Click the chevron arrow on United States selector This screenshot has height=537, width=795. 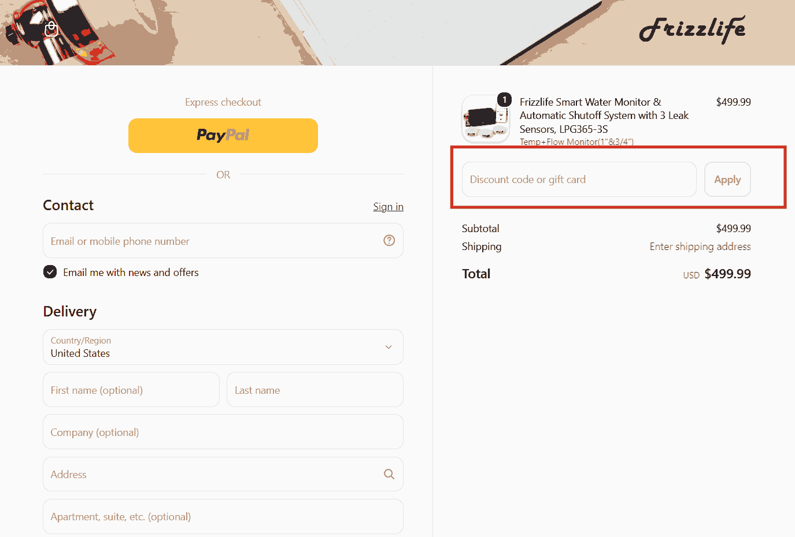[x=389, y=347]
